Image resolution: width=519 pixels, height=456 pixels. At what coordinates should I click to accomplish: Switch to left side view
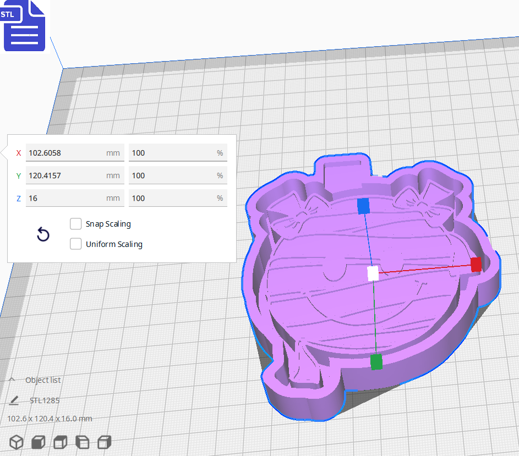[81, 442]
